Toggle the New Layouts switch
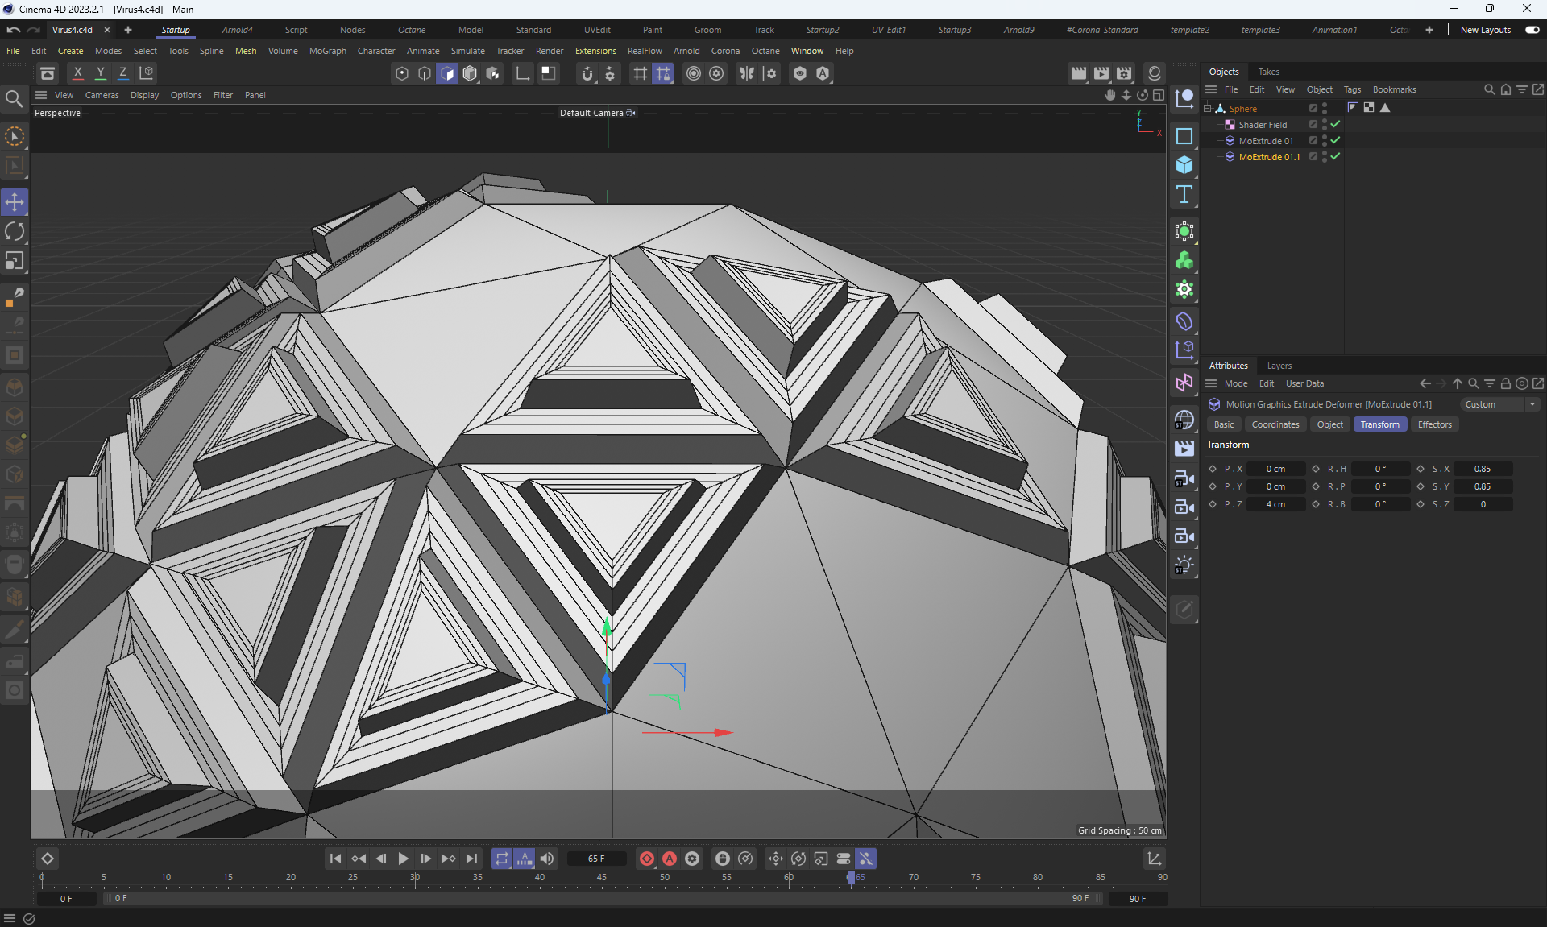 click(1532, 30)
